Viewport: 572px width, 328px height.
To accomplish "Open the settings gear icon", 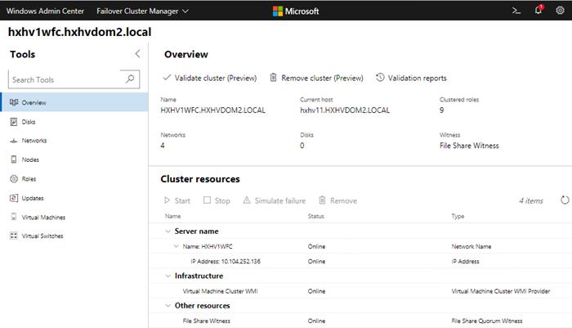I will coord(560,11).
